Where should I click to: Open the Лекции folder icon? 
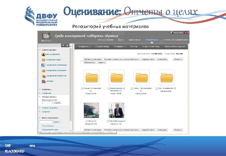[x=91, y=77]
